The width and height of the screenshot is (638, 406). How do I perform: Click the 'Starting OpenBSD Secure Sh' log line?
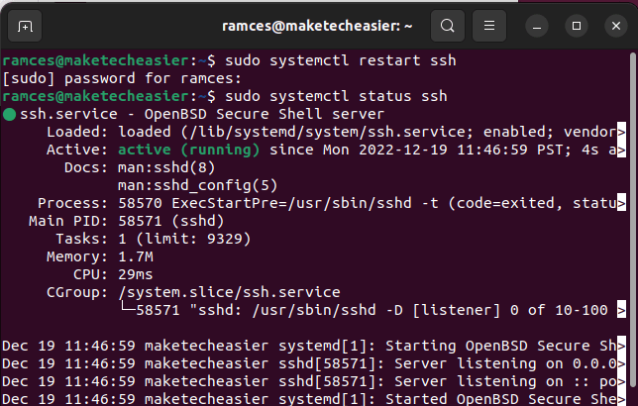(x=501, y=347)
